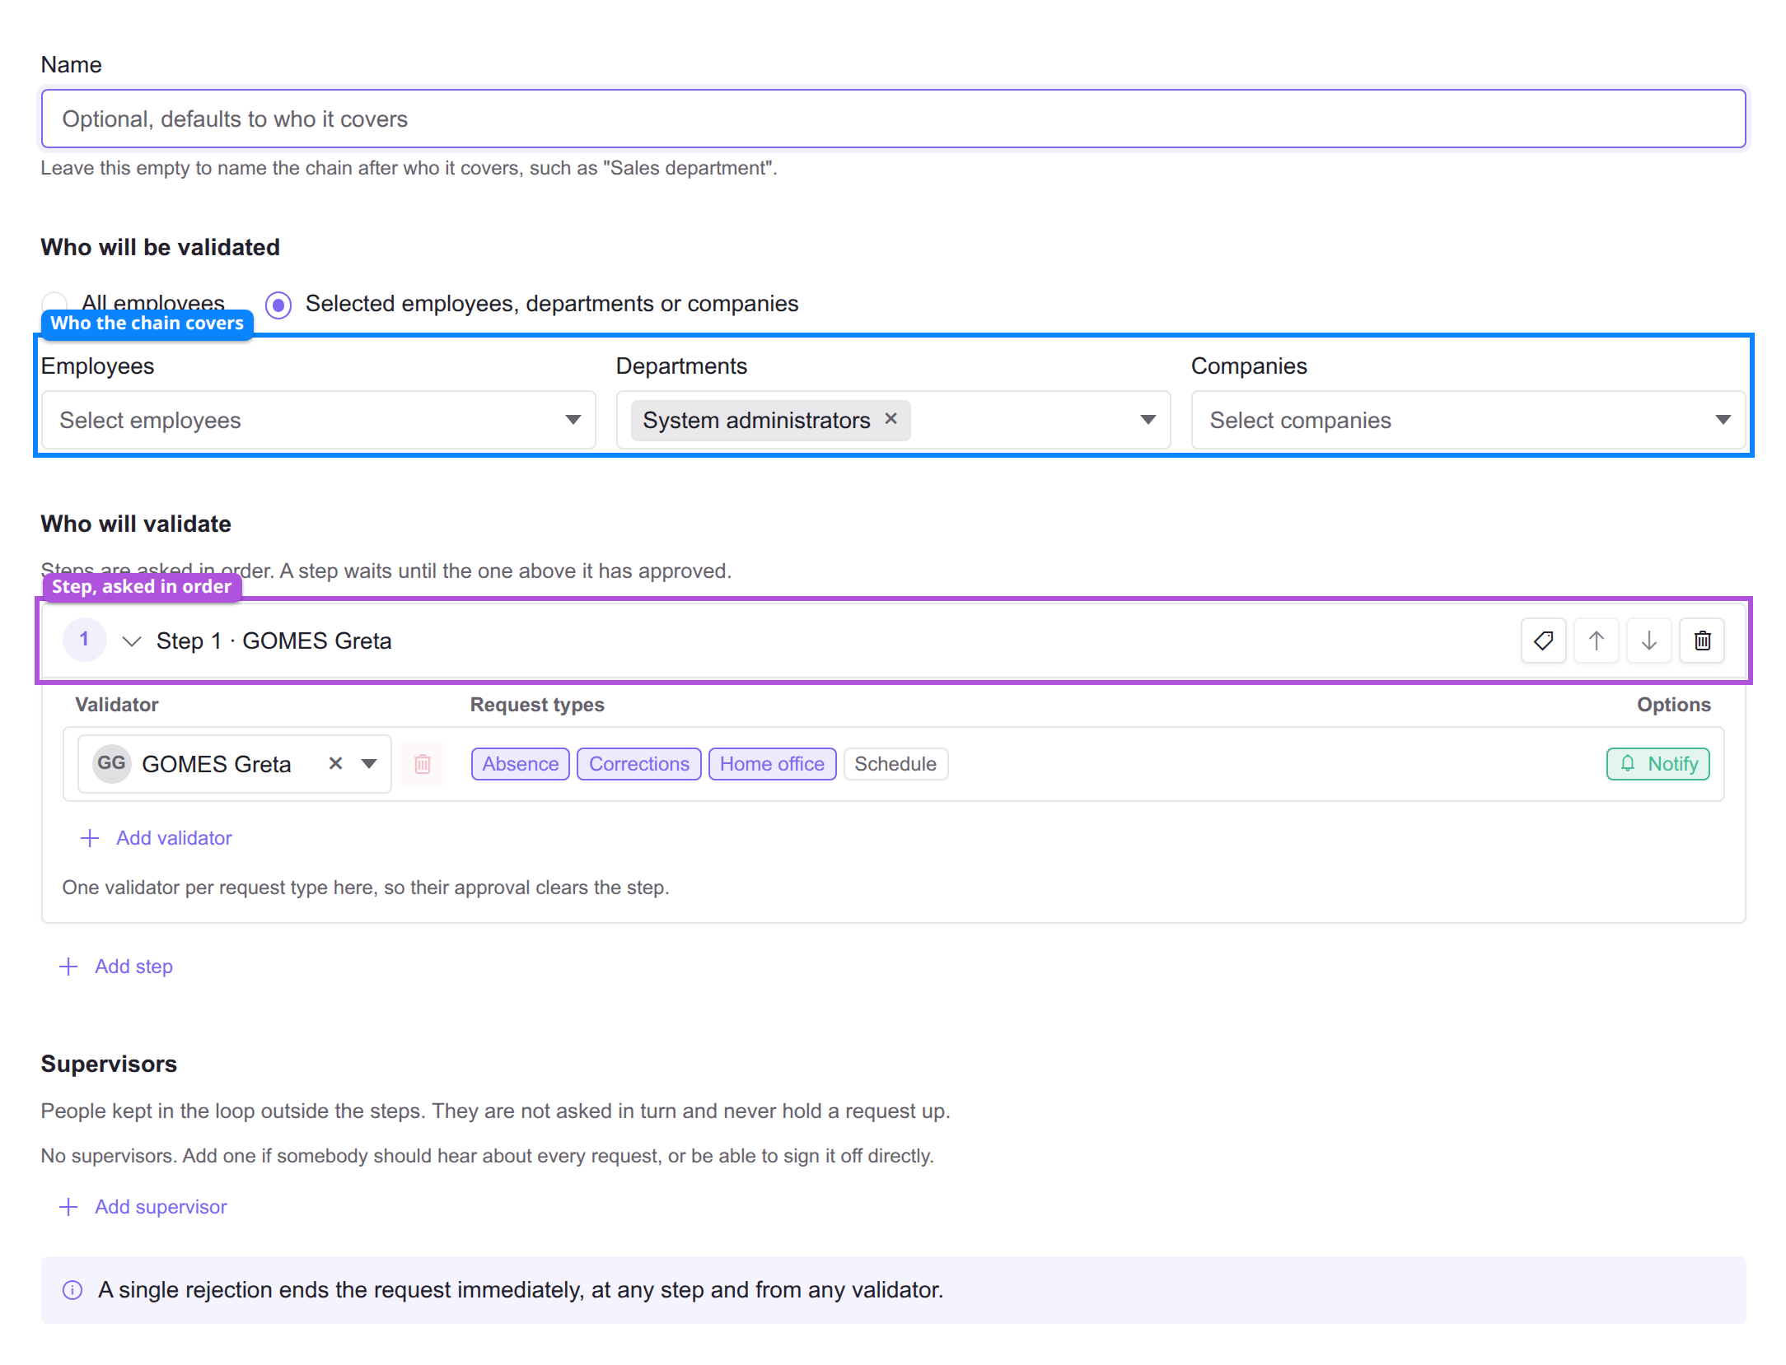Viewport: 1786px width, 1365px height.
Task: Open the validator dropdown arrow for GOMES Greta
Action: point(369,764)
